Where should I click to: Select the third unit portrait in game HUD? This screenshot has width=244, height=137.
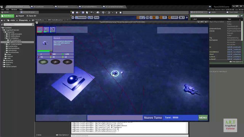(53, 30)
